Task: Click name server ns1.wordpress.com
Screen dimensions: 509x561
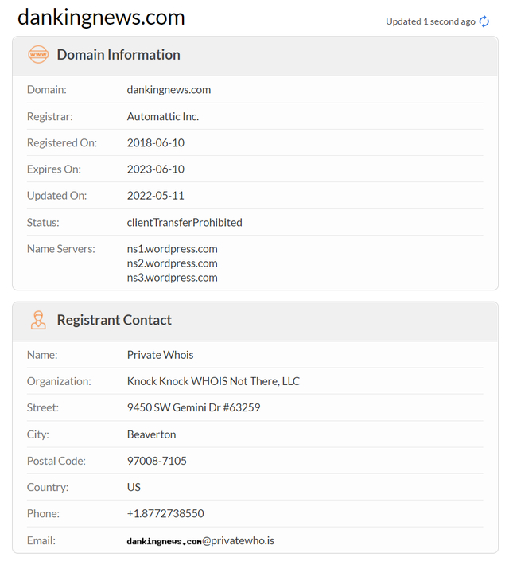Action: click(172, 248)
